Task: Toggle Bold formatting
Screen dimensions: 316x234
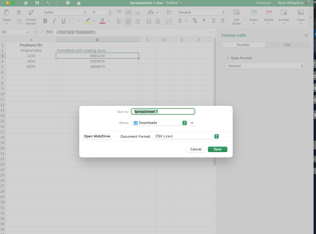Action: (x=45, y=21)
